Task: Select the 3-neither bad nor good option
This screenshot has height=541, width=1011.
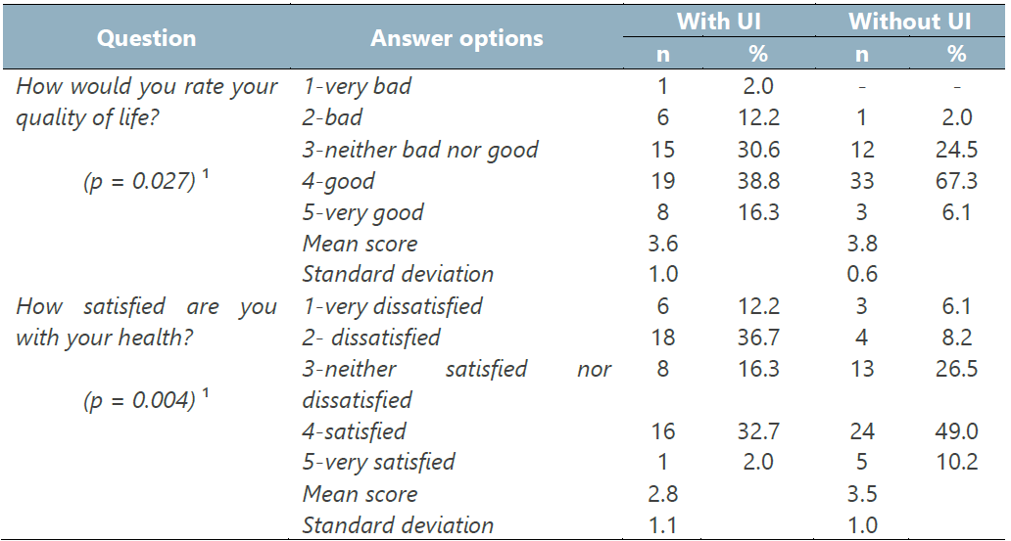Action: pyautogui.click(x=420, y=150)
